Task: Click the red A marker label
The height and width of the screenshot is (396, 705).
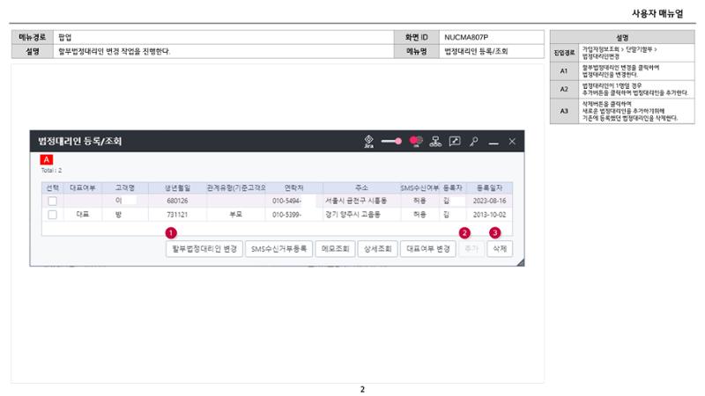Action: (x=47, y=160)
